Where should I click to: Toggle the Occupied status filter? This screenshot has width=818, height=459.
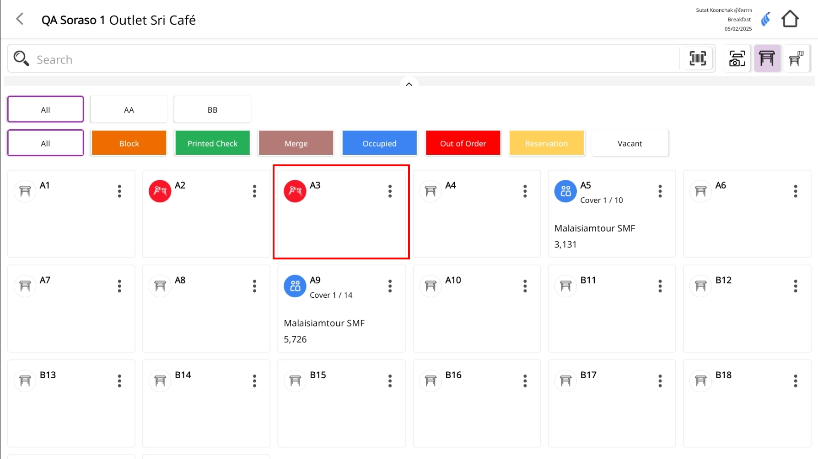point(379,143)
